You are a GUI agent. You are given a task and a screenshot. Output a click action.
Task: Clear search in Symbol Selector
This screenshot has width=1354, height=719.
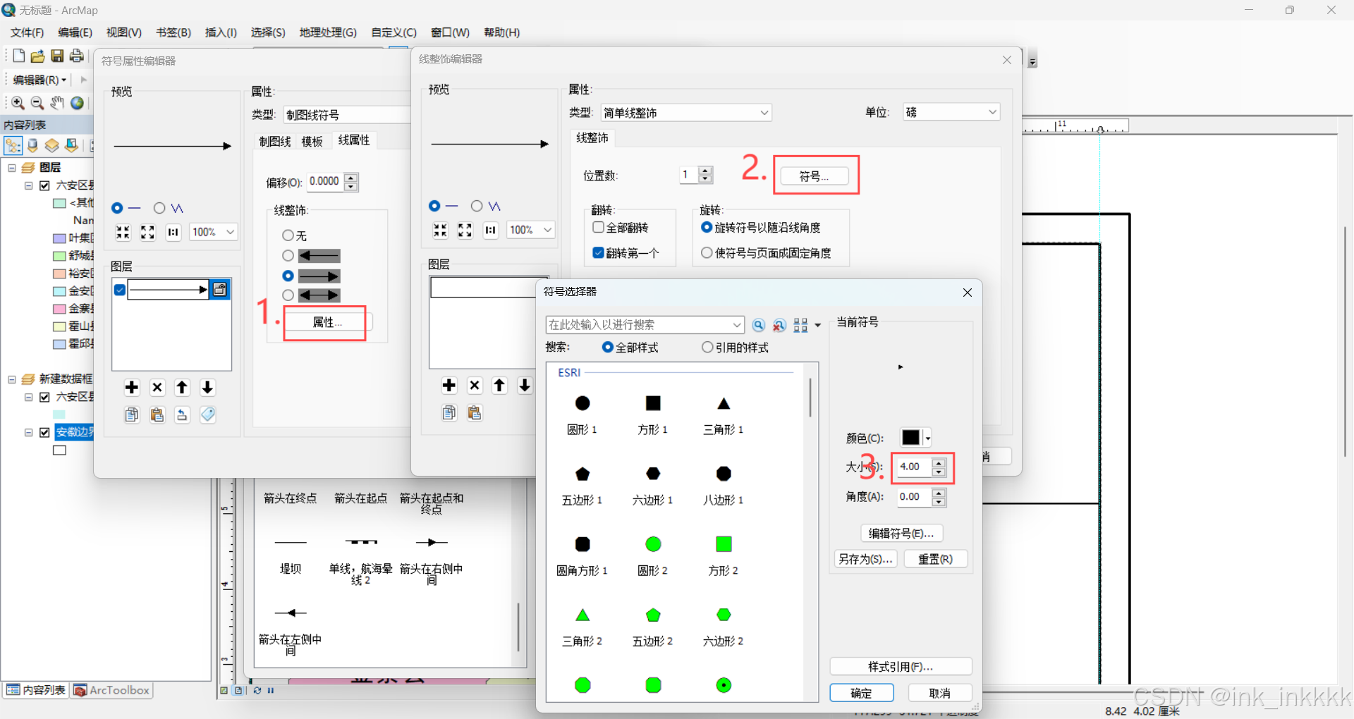[779, 325]
